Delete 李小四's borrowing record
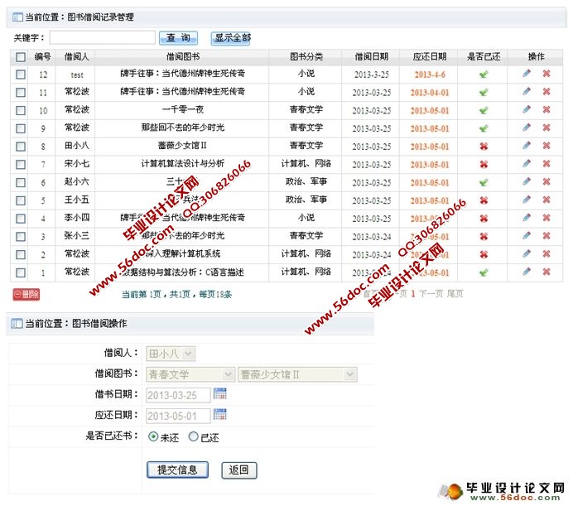The width and height of the screenshot is (573, 506). [547, 218]
